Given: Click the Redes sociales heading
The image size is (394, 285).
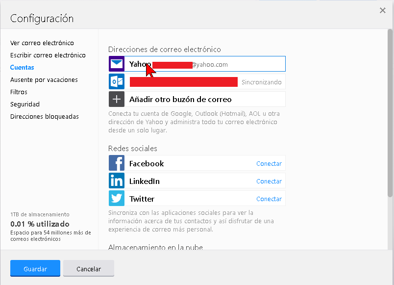Looking at the screenshot, I should [x=133, y=149].
